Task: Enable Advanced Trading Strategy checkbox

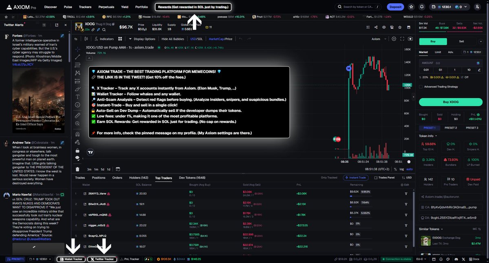Action: (x=421, y=86)
